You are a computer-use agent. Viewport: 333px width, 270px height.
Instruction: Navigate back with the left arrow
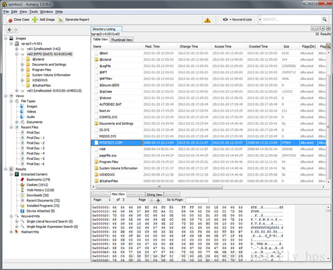coord(9,30)
